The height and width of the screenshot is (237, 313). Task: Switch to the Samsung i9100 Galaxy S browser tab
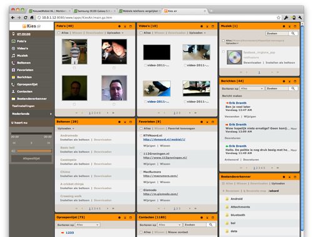pos(95,11)
